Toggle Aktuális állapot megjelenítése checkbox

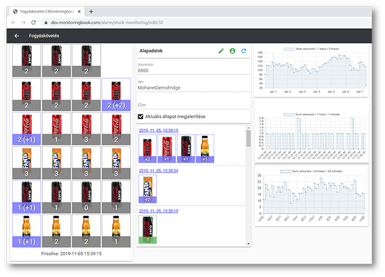click(x=141, y=117)
